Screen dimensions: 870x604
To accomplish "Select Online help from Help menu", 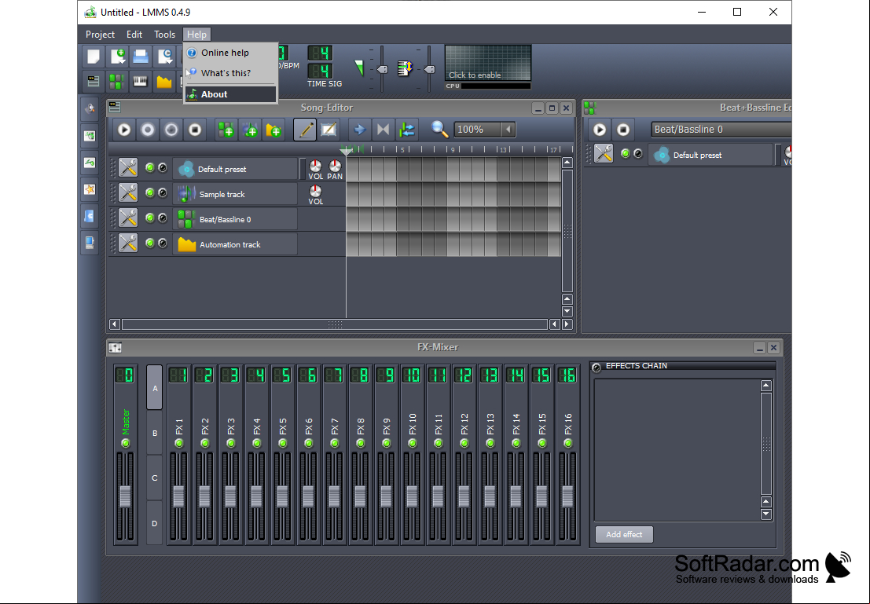I will coord(230,53).
